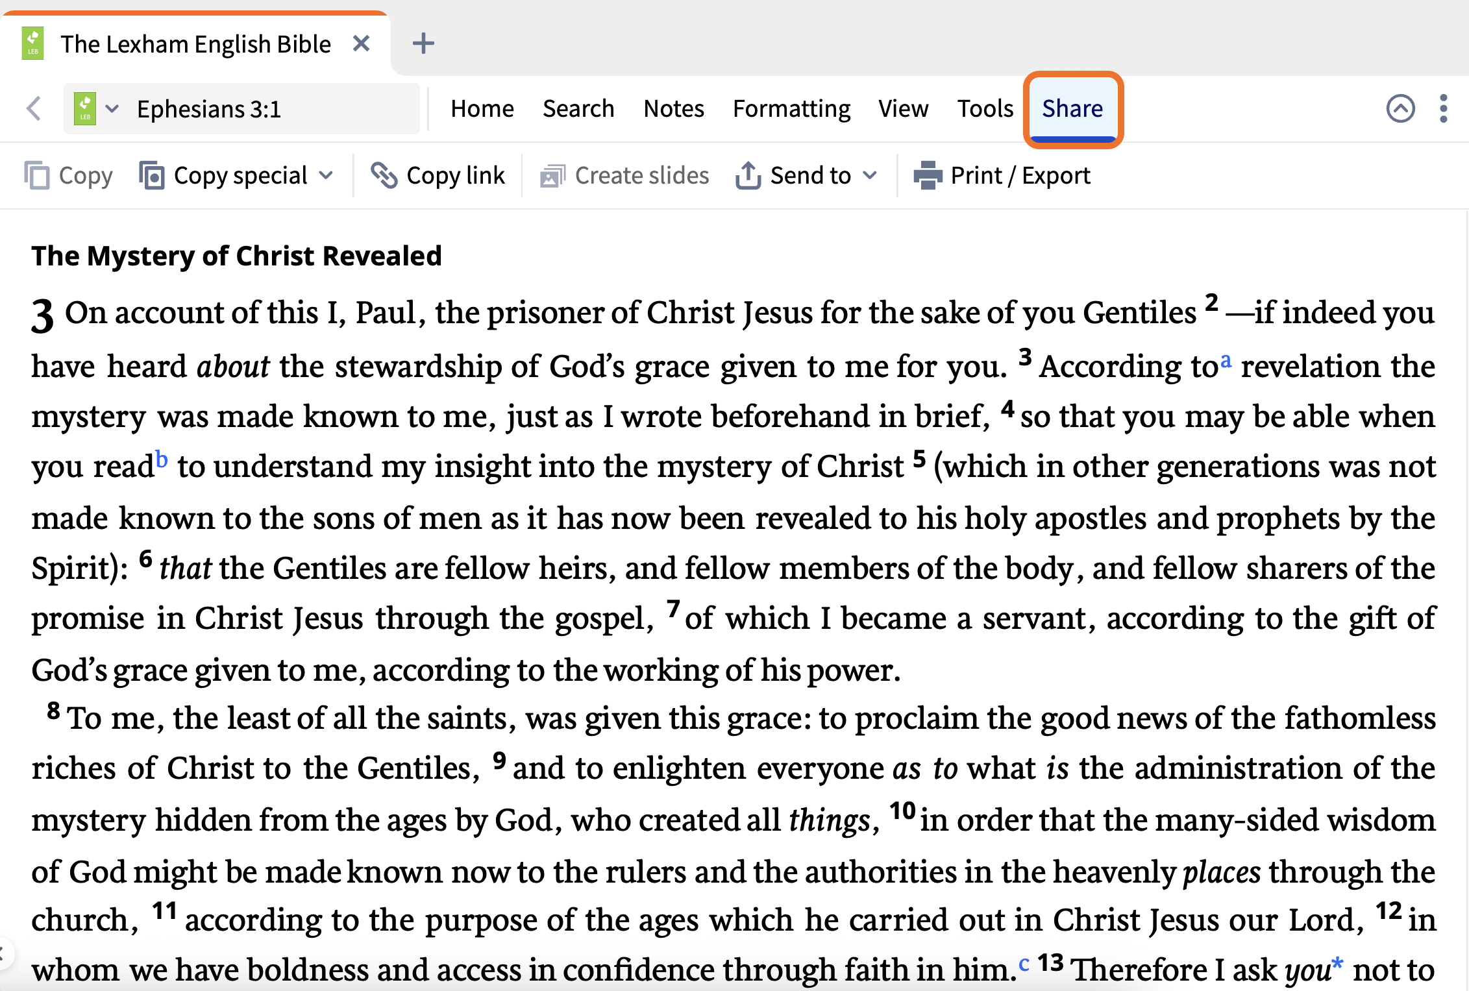Click verse number 13 superscript
This screenshot has width=1469, height=991.
pyautogui.click(x=1050, y=962)
